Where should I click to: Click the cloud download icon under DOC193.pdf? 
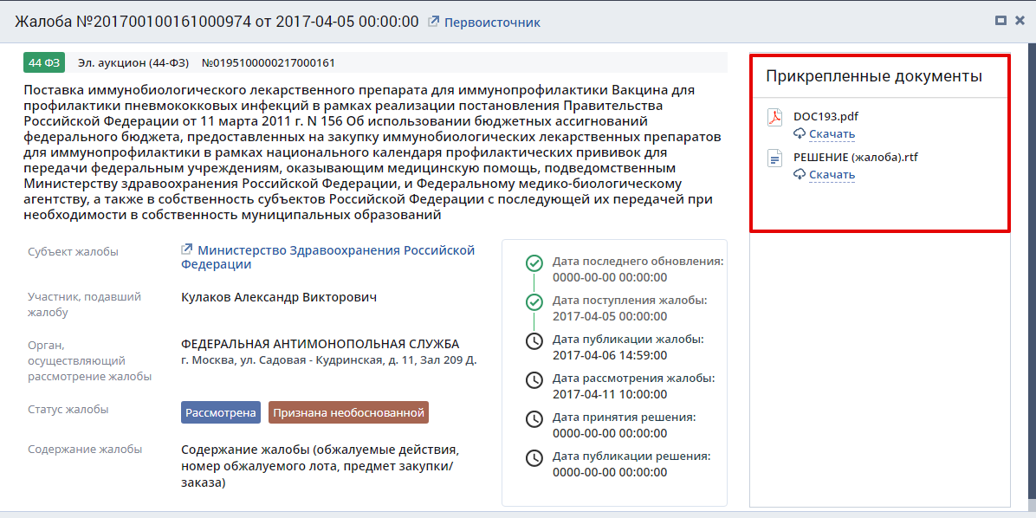[800, 134]
